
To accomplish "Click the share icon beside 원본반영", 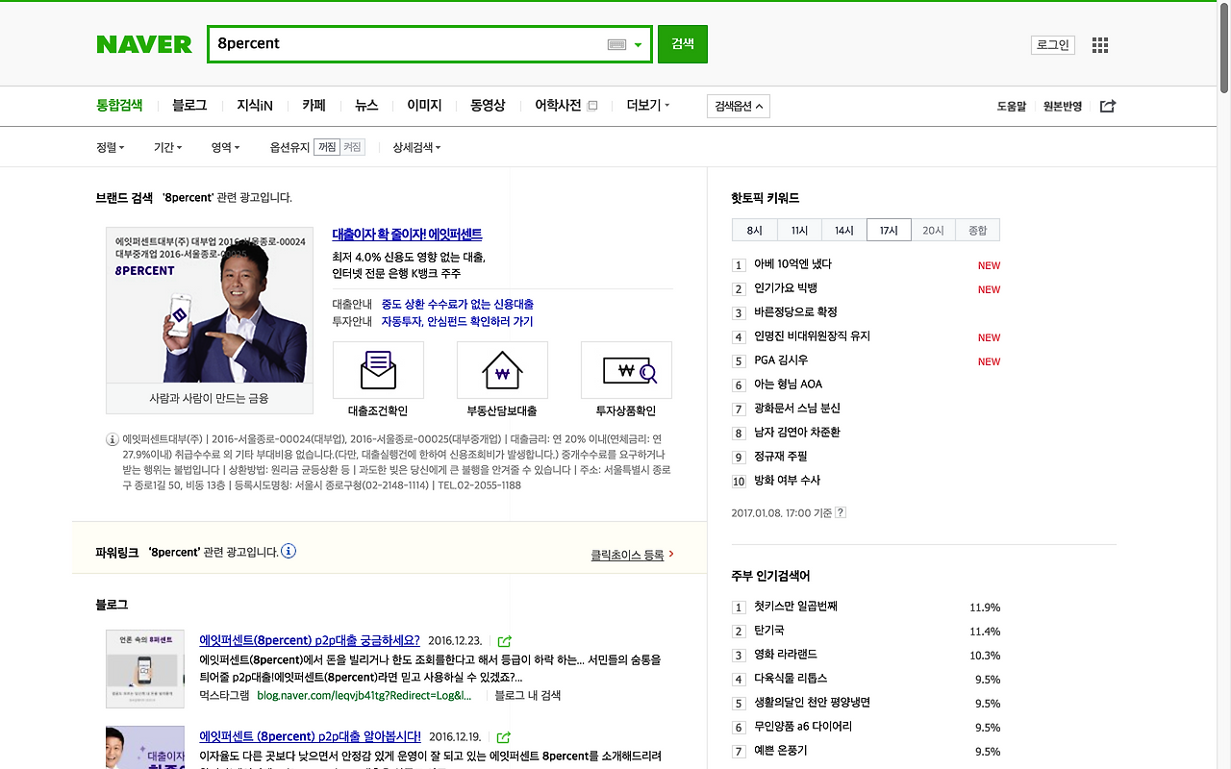I will pos(1107,106).
